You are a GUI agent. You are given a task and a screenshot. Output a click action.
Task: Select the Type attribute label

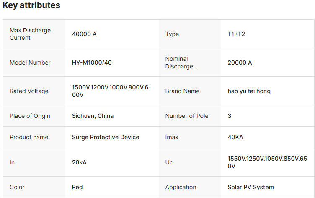[172, 34]
